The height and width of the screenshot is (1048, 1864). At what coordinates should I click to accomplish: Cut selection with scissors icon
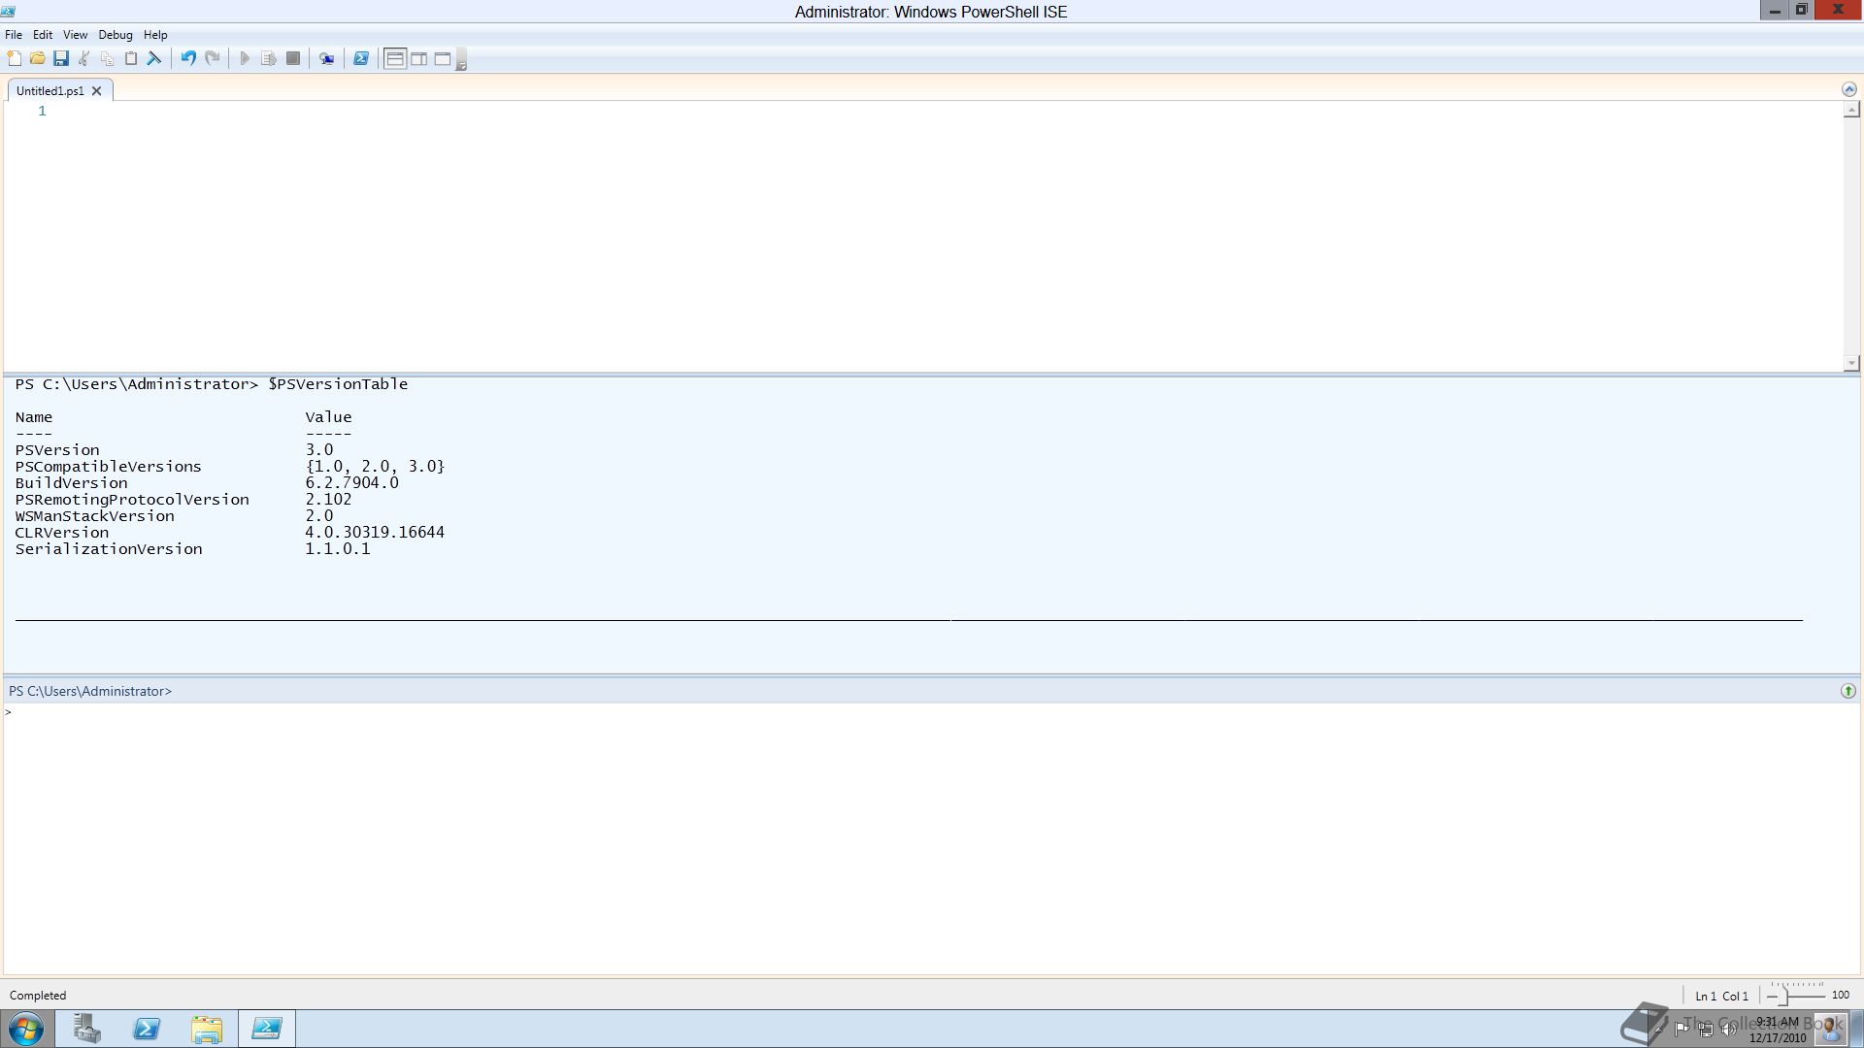[x=84, y=59]
